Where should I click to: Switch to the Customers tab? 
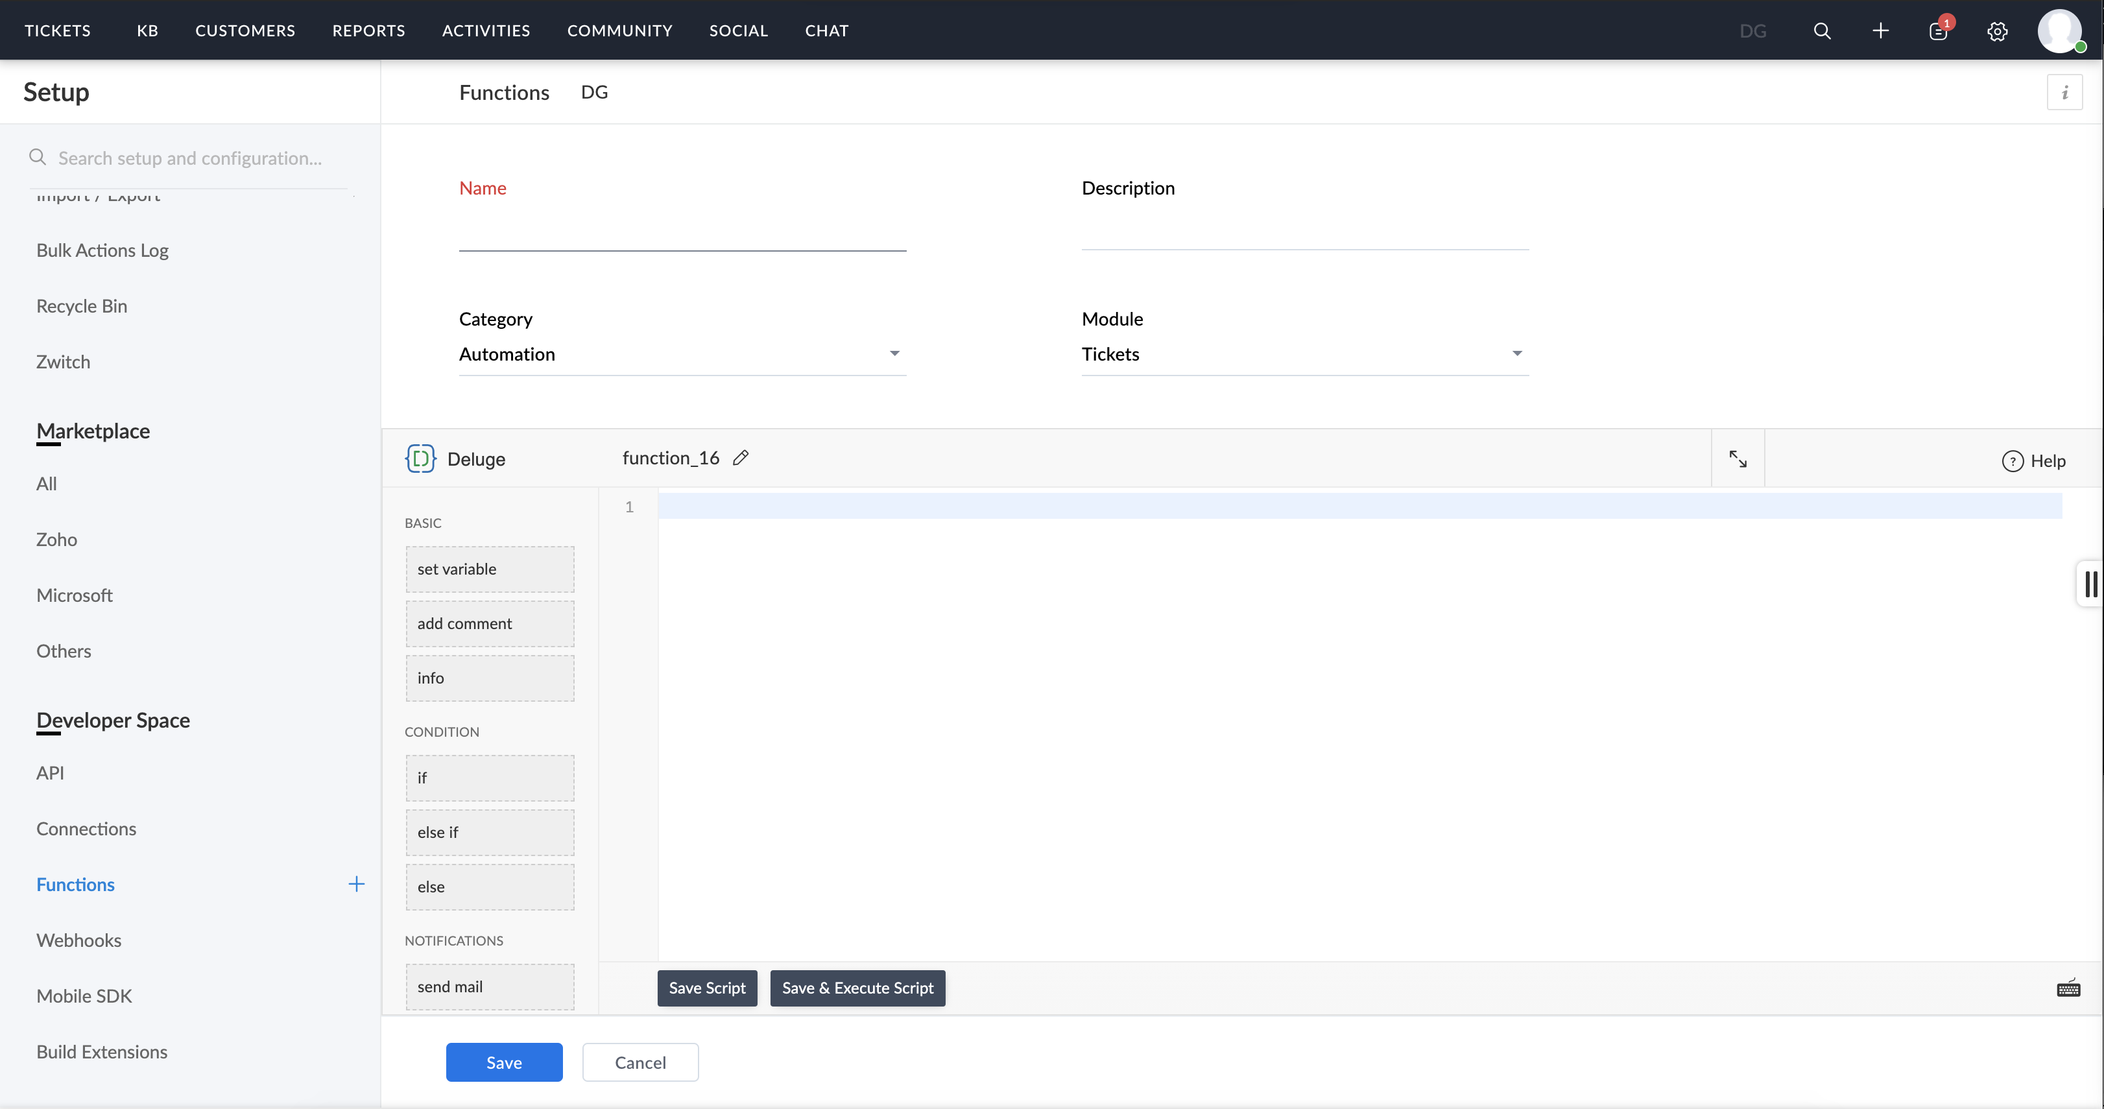tap(245, 30)
